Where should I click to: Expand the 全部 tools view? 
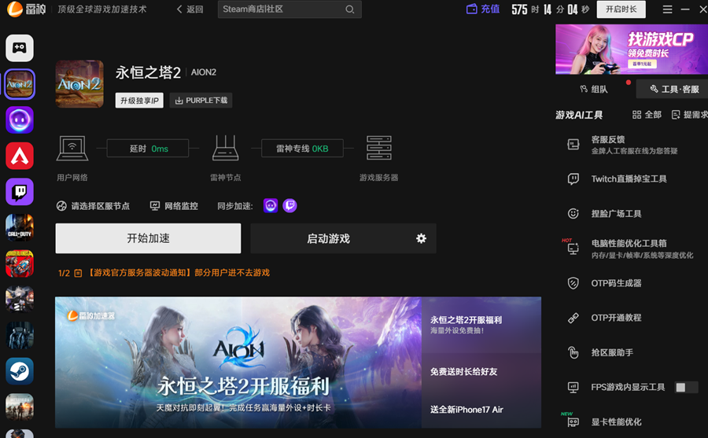tap(647, 115)
